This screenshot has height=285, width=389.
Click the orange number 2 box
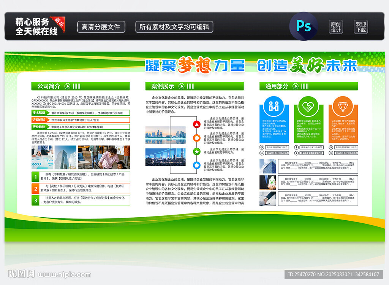35,189
